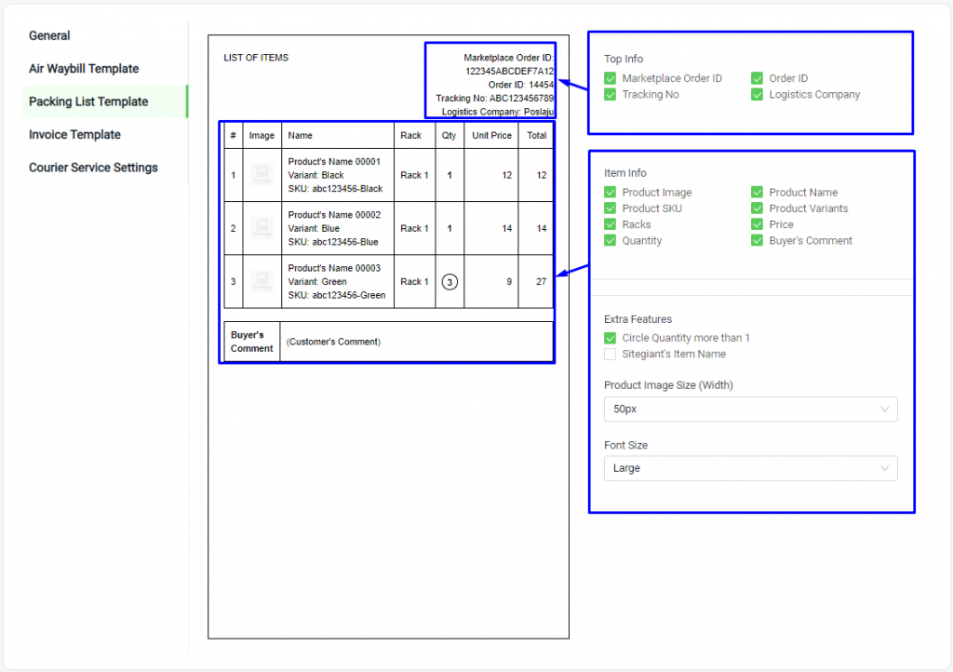Switch to Air Waybill Template tab
The height and width of the screenshot is (672, 953).
pos(84,69)
